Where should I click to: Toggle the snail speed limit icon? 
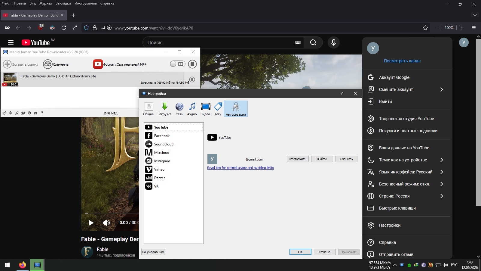(23, 113)
